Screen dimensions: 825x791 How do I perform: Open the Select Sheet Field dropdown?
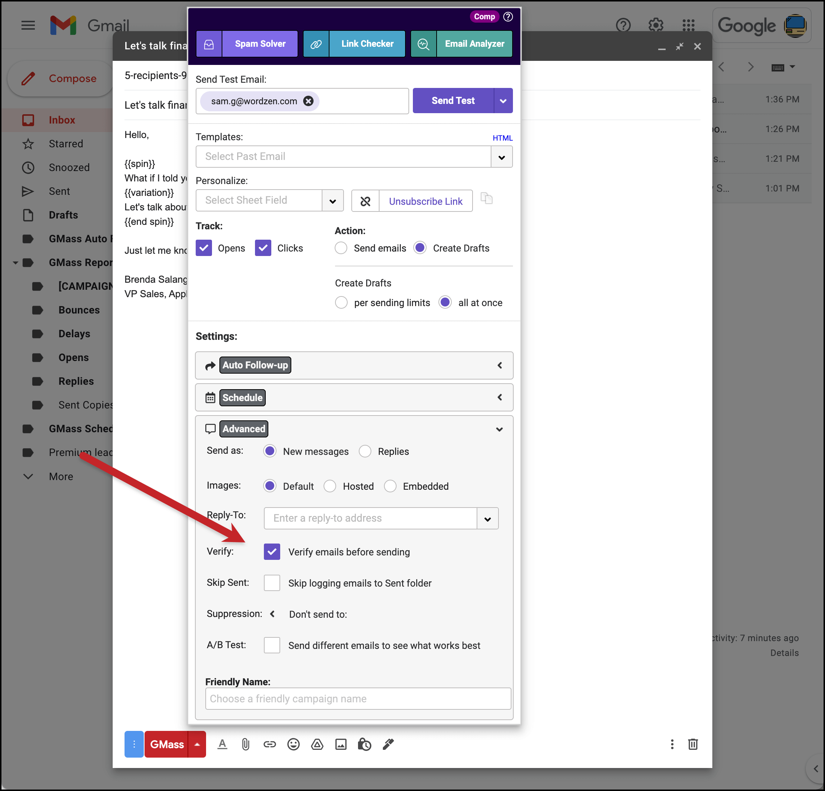(332, 201)
